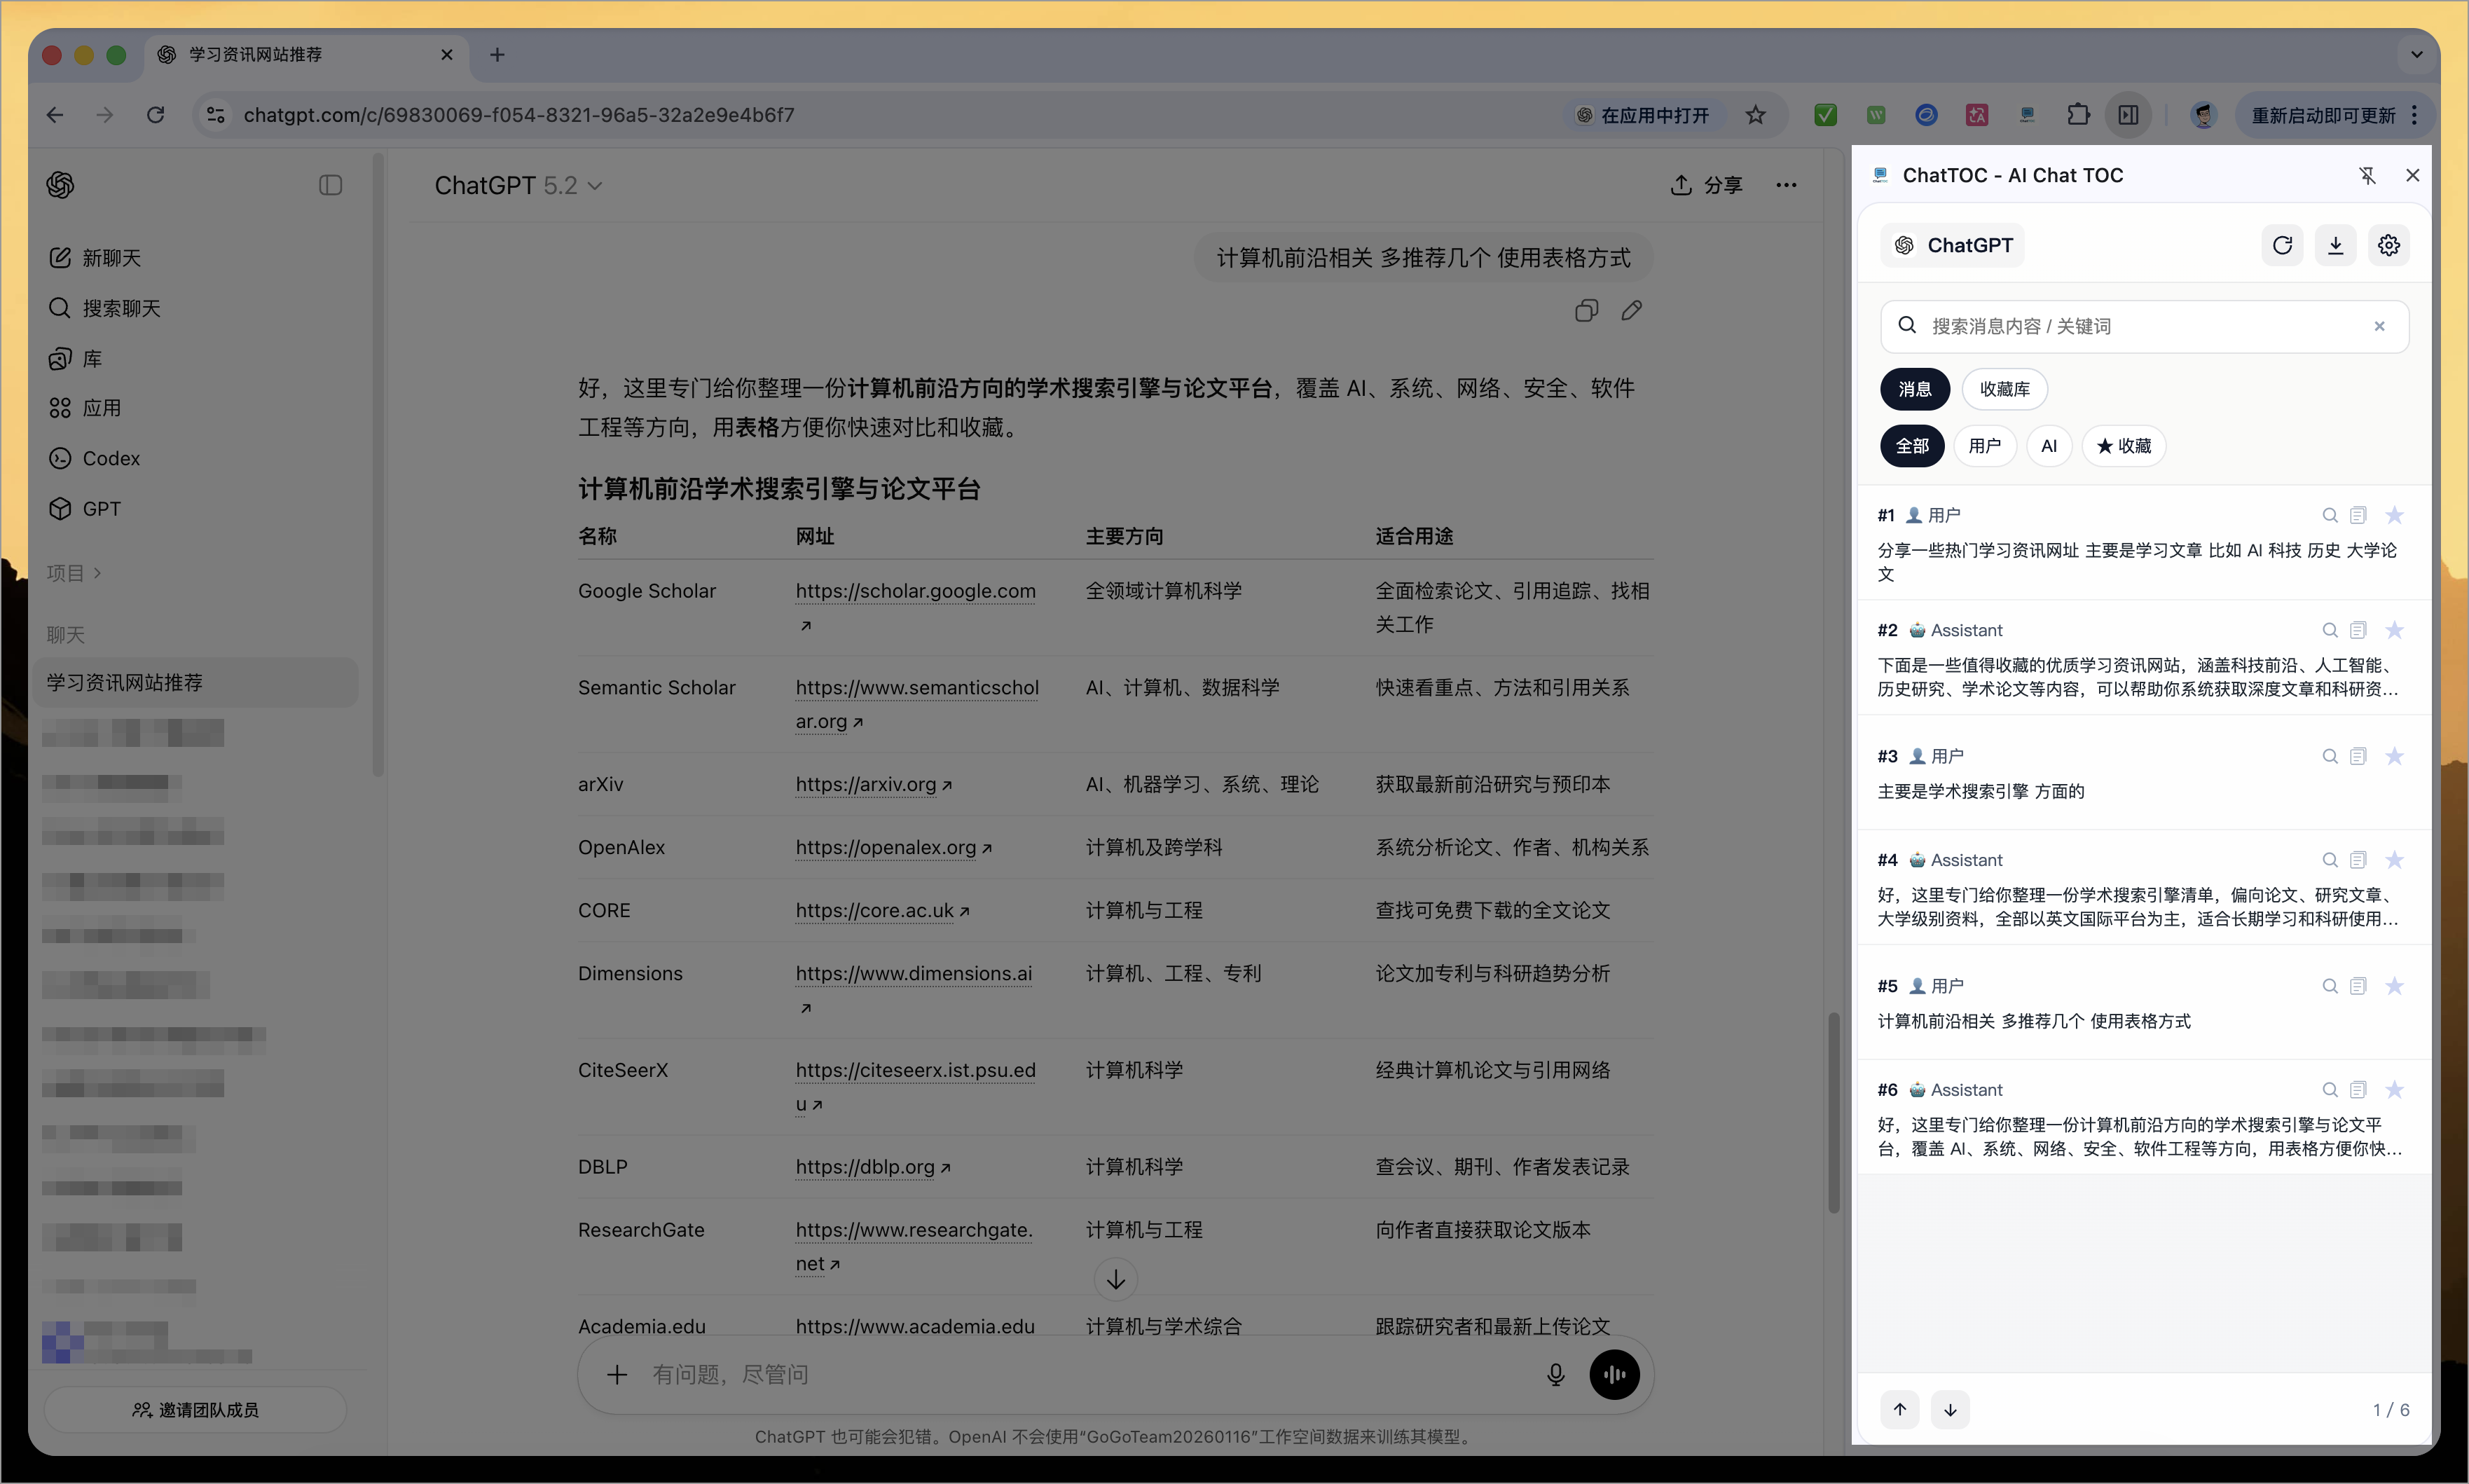This screenshot has width=2469, height=1484.
Task: Click the edit pencil icon under user message
Action: tap(1631, 311)
